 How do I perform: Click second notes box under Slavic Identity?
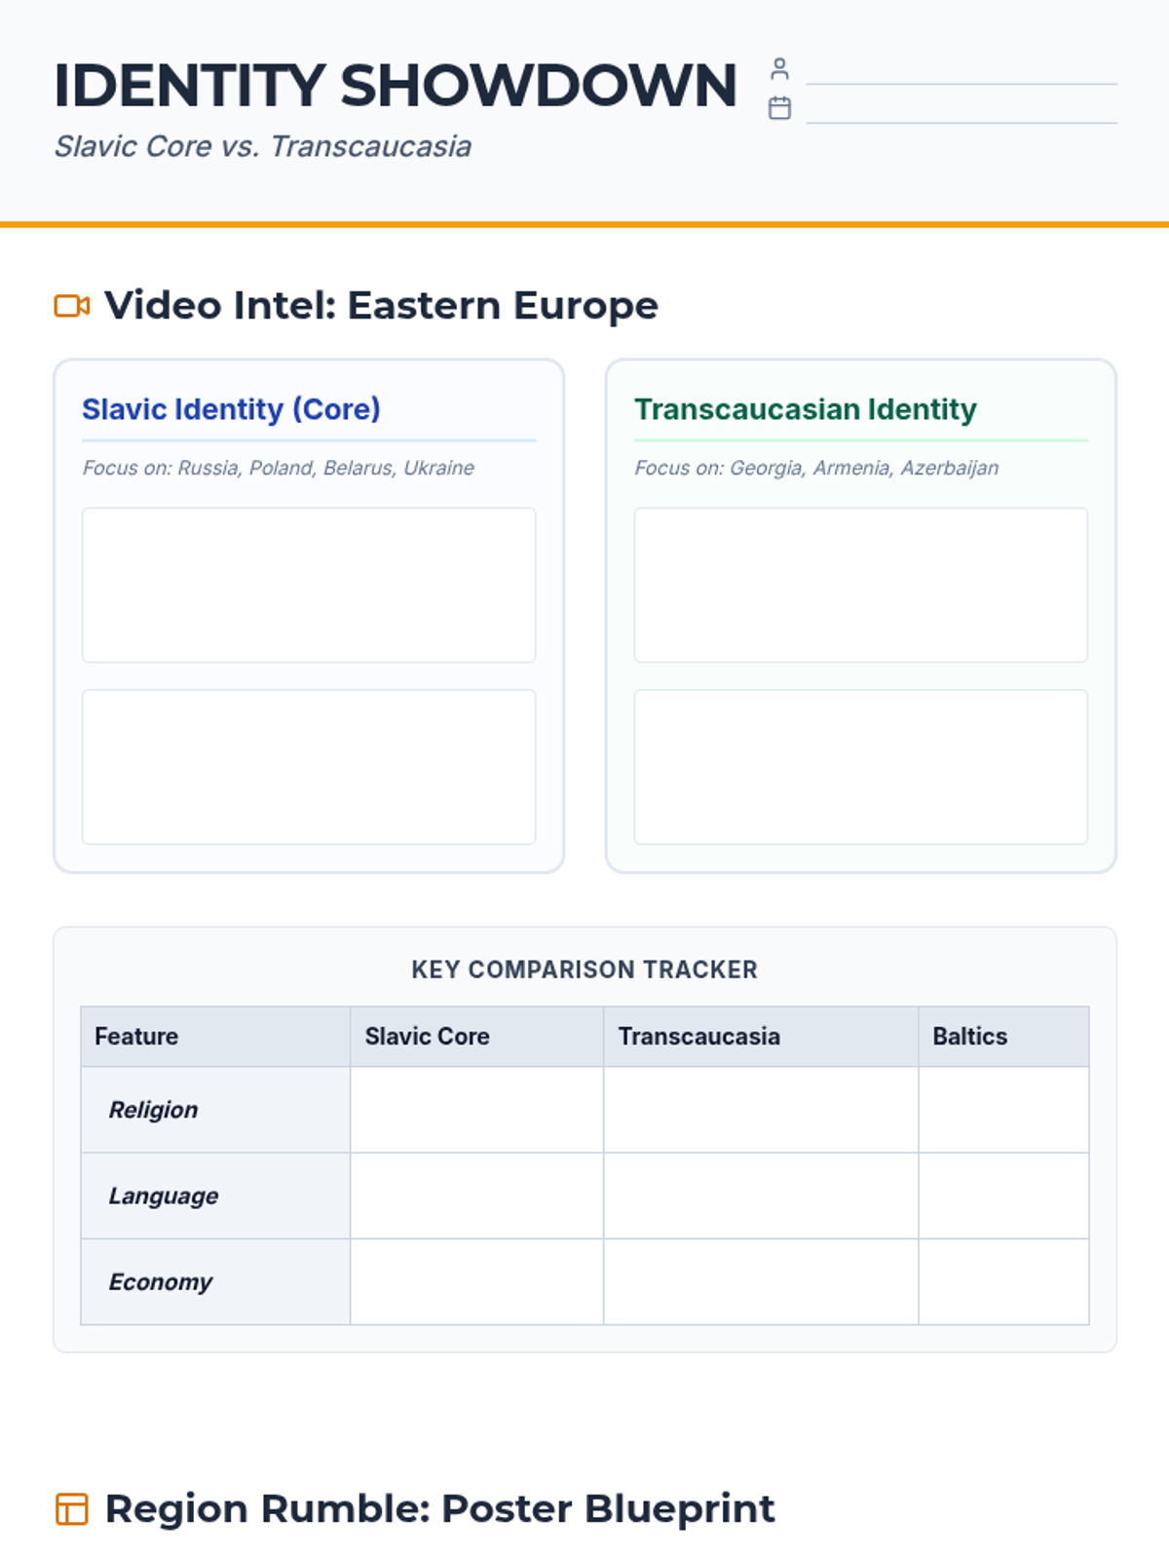pyautogui.click(x=309, y=767)
